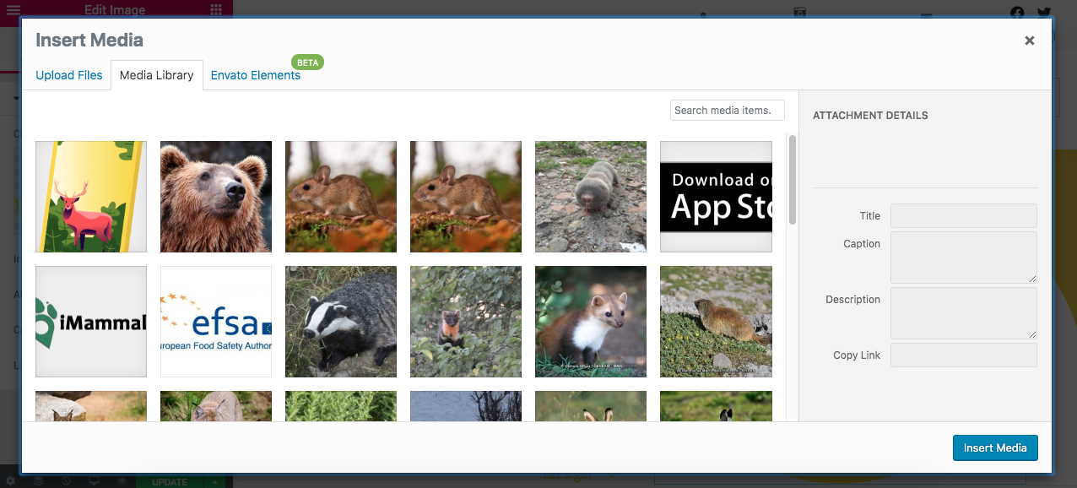Open the History icon in bottom bar

(x=67, y=481)
